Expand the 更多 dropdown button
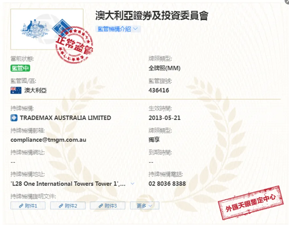289x225 pixels. (x=145, y=206)
